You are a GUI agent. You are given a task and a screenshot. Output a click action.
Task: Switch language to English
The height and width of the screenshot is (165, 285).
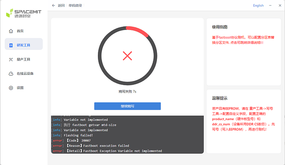click(258, 5)
